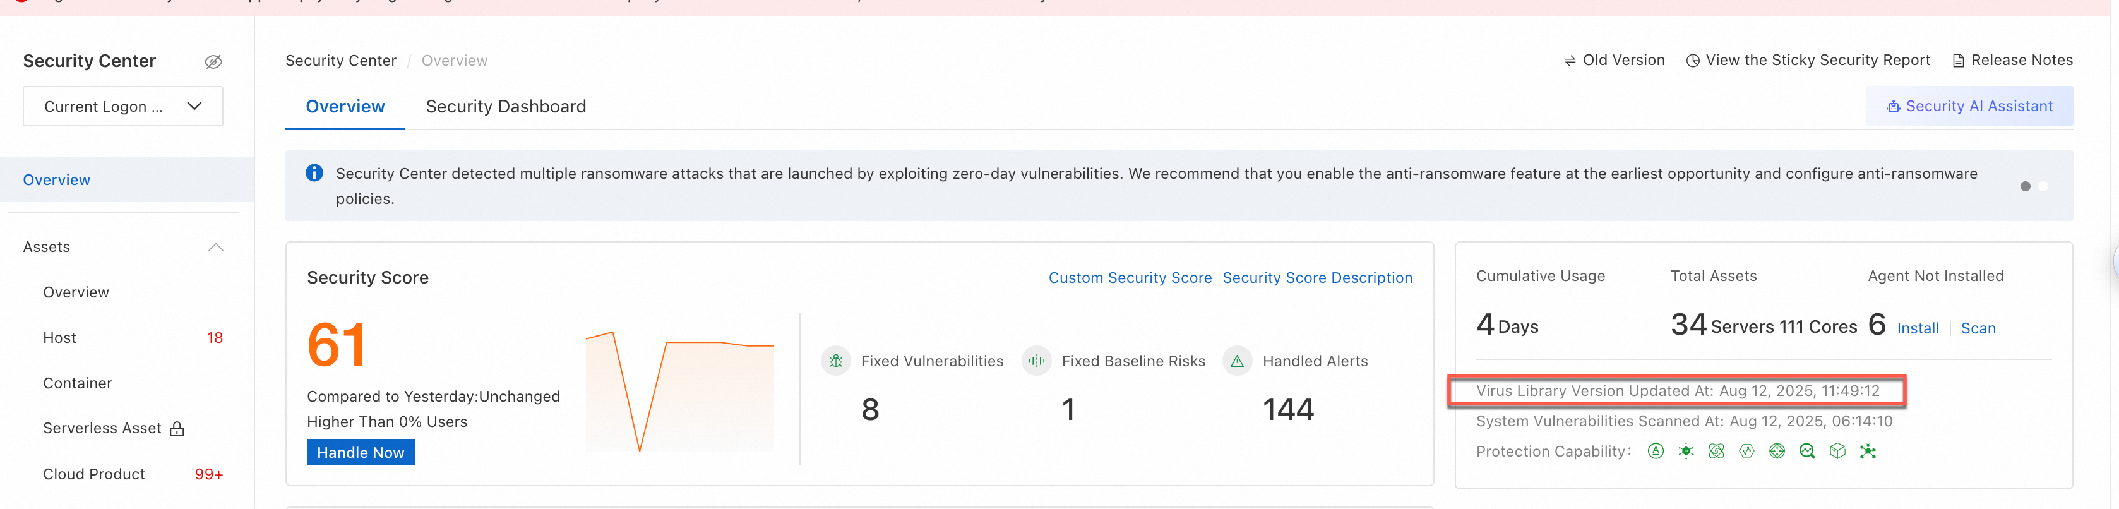Image resolution: width=2119 pixels, height=509 pixels.
Task: Click the bug icon beside Fixed Vulnerabilities
Action: (836, 361)
